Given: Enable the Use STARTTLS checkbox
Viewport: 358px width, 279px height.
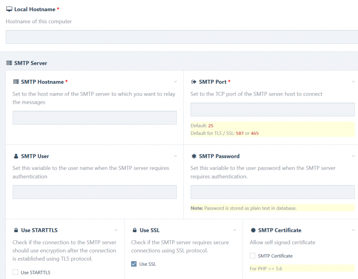Looking at the screenshot, I should tap(15, 272).
